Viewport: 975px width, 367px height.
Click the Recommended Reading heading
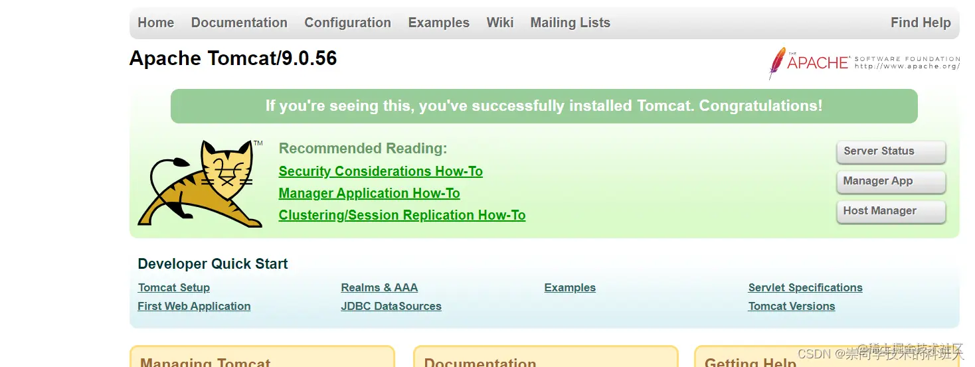pos(363,149)
